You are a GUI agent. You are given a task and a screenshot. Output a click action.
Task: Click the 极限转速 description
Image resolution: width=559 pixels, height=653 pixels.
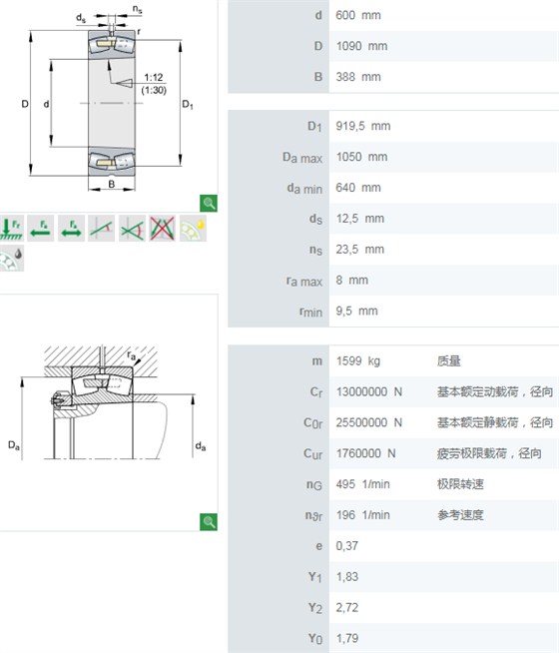pyautogui.click(x=460, y=484)
